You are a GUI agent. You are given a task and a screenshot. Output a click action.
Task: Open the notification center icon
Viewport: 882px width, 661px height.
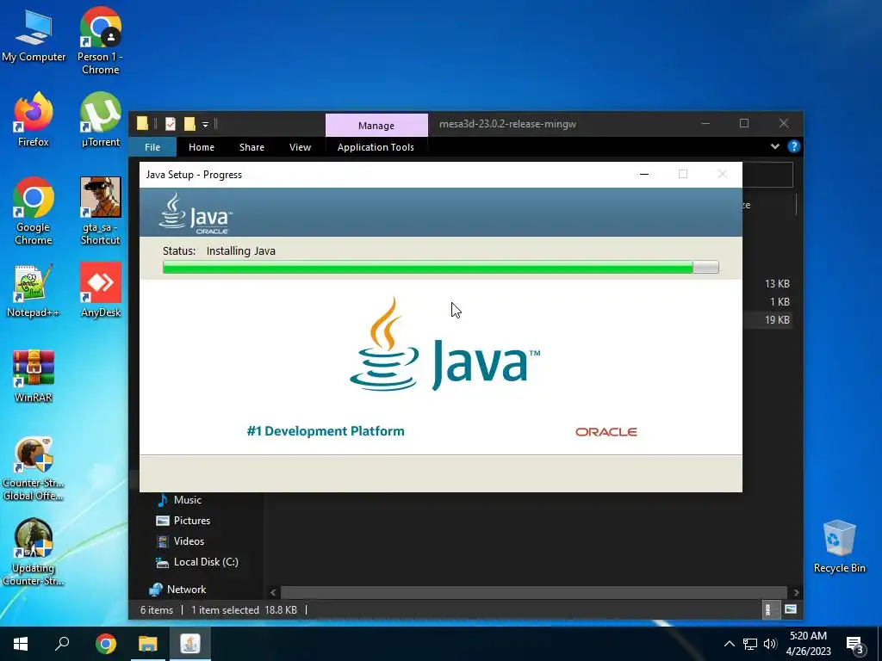(855, 645)
